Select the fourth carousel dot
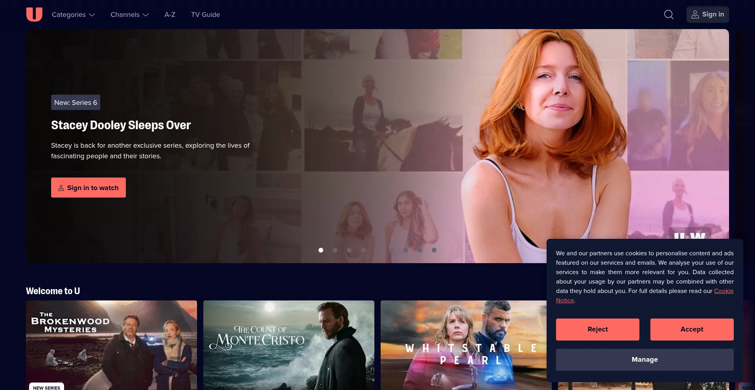 [363, 250]
